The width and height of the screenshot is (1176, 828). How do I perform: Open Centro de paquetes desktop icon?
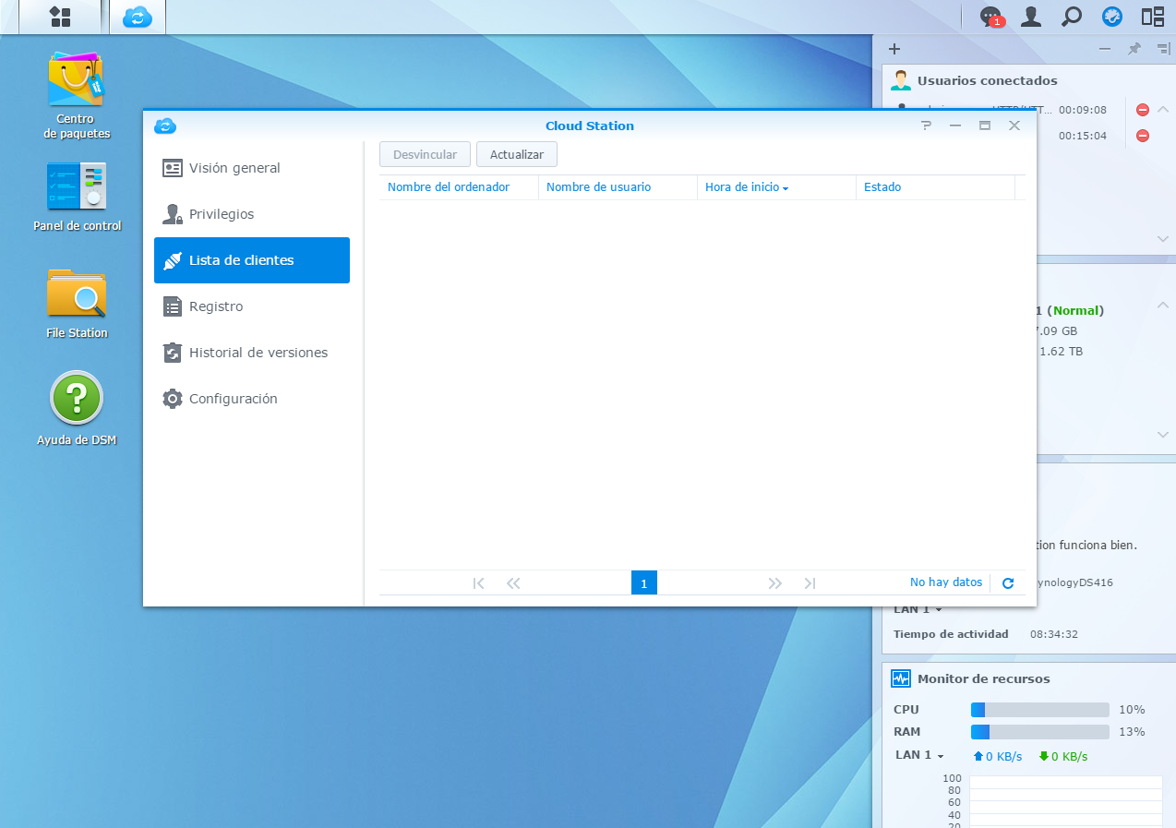point(77,96)
